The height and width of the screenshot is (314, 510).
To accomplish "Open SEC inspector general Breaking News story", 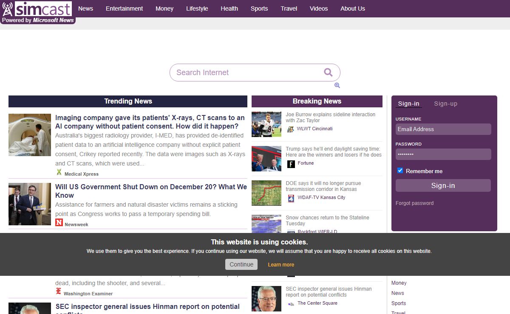I will click(329, 292).
